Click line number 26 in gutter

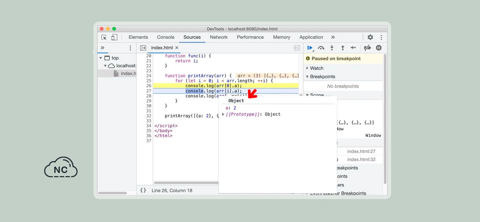[149, 86]
